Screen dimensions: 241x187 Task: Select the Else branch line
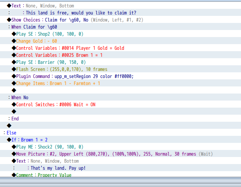[x=121, y=133]
